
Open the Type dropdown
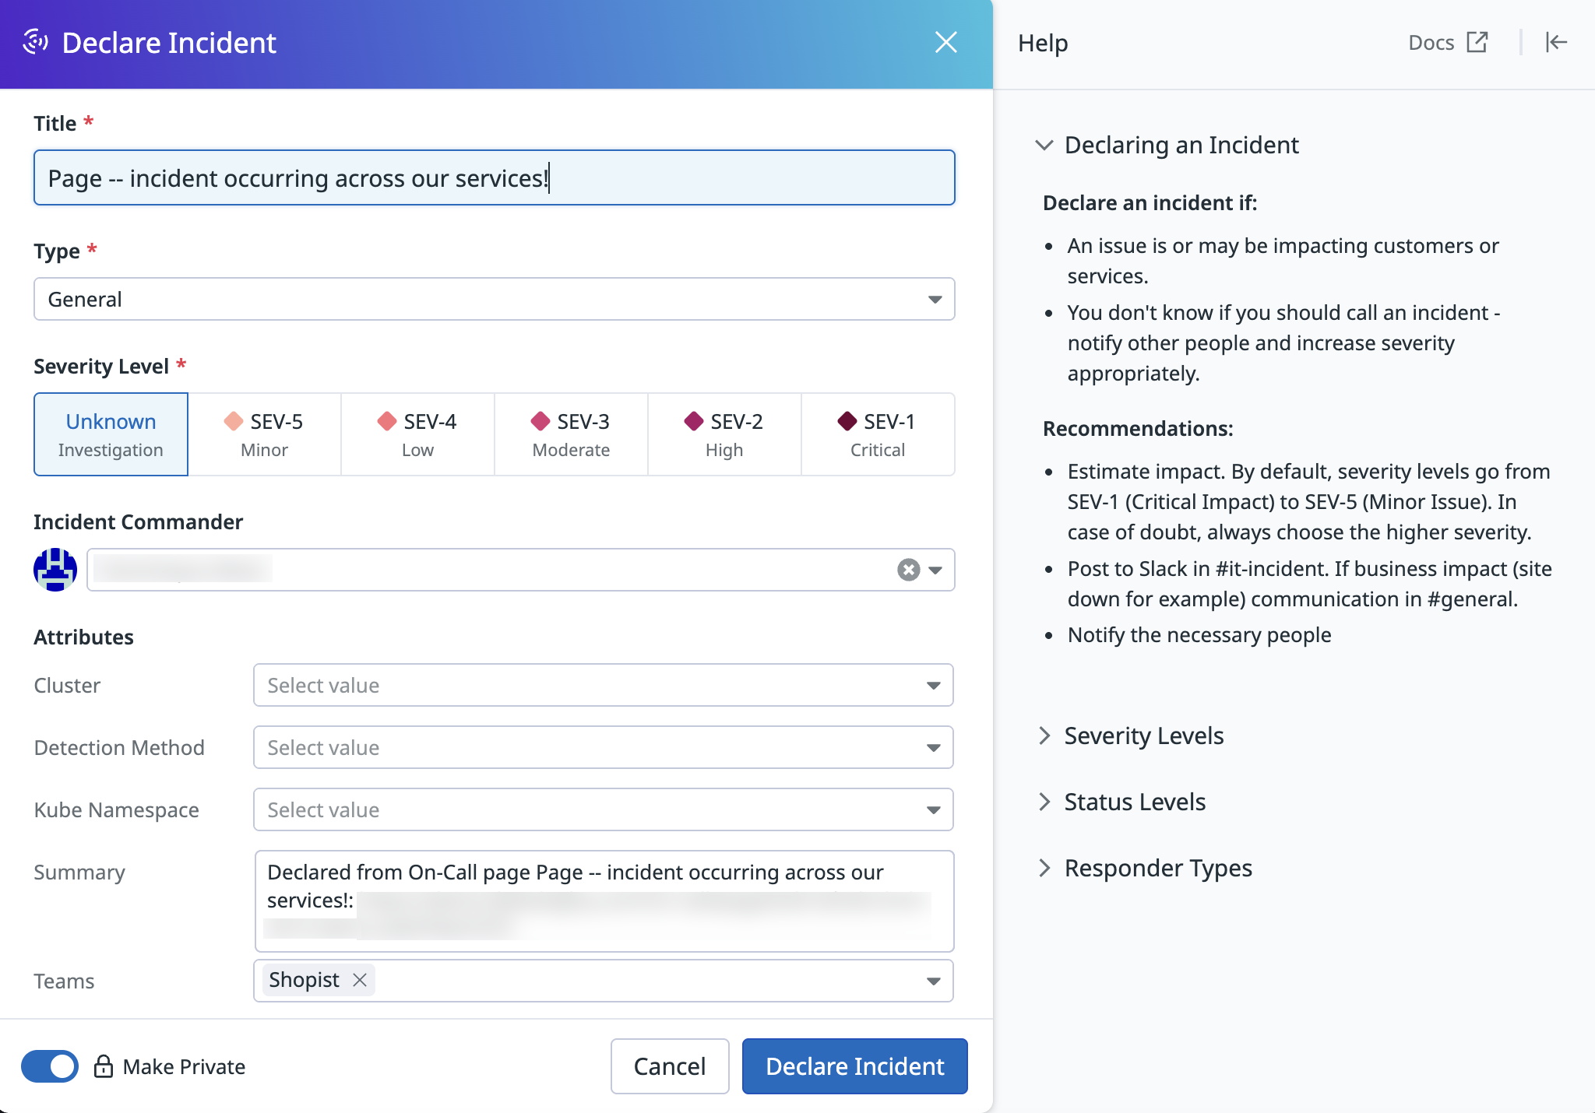click(x=494, y=299)
